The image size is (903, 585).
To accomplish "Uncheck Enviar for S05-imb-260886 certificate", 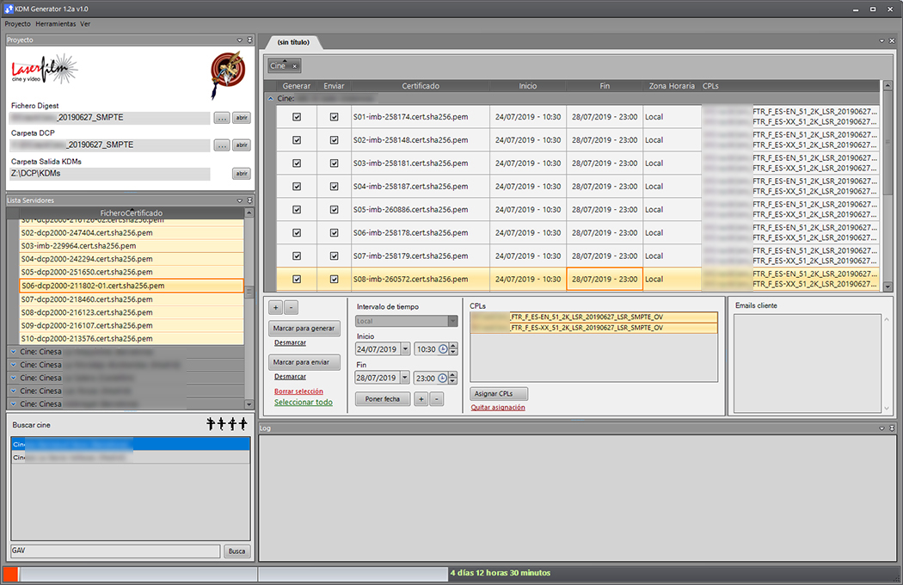I will click(x=334, y=210).
